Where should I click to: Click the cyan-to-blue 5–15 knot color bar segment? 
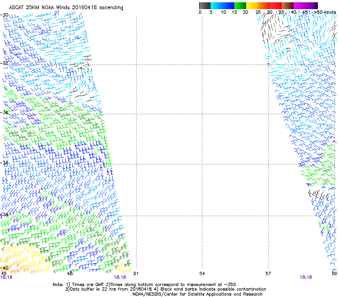tap(222, 5)
